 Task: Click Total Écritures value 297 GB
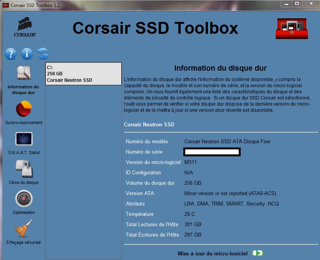pos(193,235)
